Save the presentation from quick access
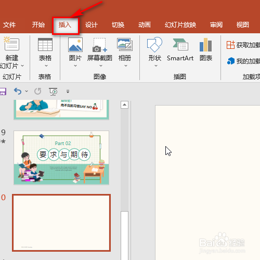260x260 pixels. pyautogui.click(x=3, y=92)
